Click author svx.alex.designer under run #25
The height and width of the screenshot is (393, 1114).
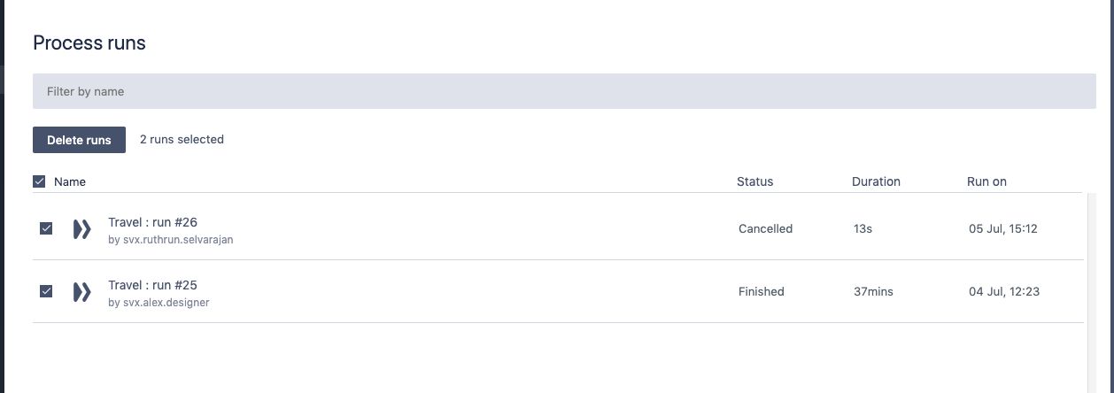[159, 302]
